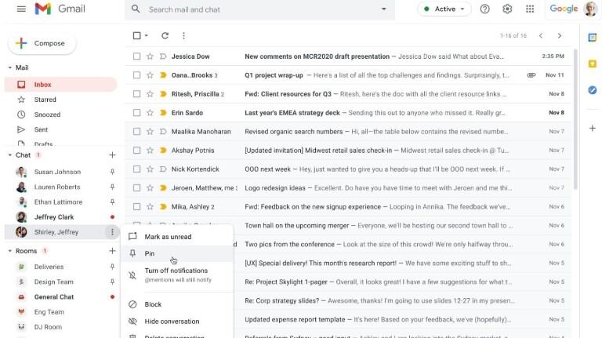Image resolution: width=602 pixels, height=338 pixels.
Task: Collapse the Rooms section
Action: [x=10, y=251]
